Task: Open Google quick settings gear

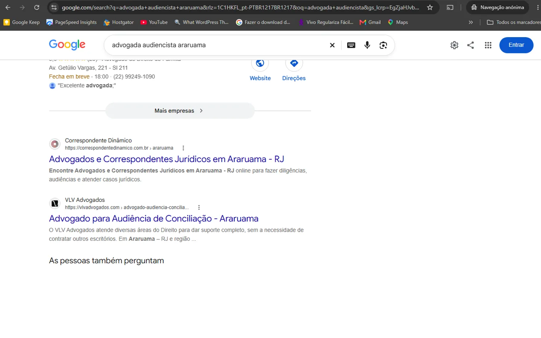Action: pyautogui.click(x=454, y=45)
